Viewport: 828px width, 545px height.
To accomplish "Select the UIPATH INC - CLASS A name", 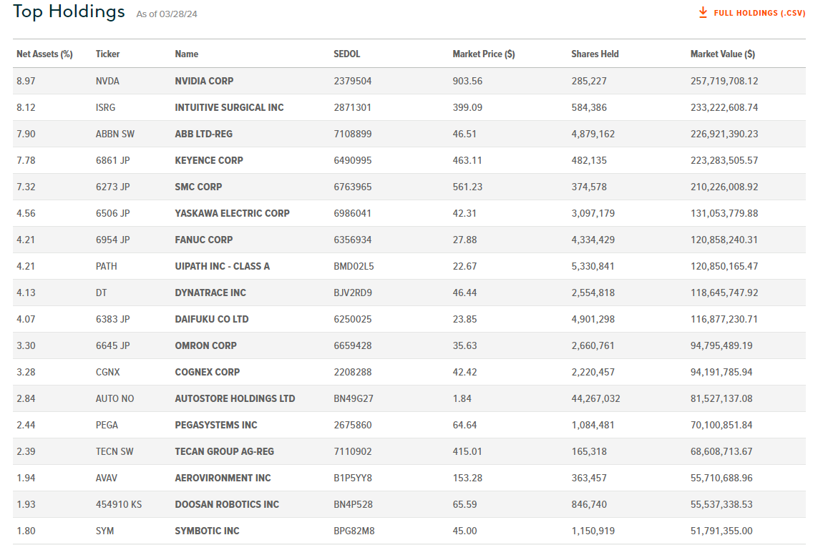I will click(223, 266).
